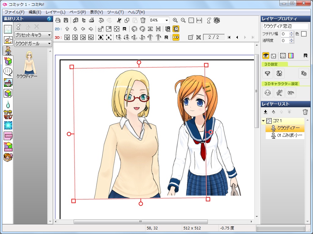Click the 3D reset R button
Screen dimensions: 313x234
166,37
